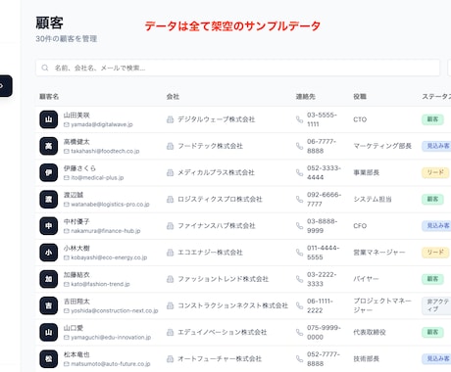
Task: Click building icon beside ロジスティクスプロ株式会社
Action: 170,199
